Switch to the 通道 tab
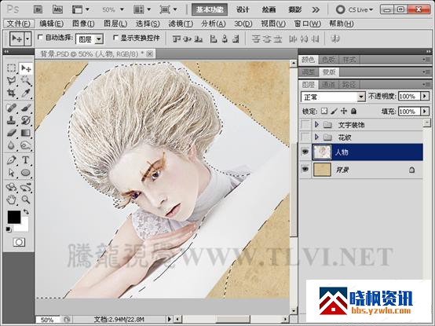Screen dimensions: 435x326 (x=328, y=84)
